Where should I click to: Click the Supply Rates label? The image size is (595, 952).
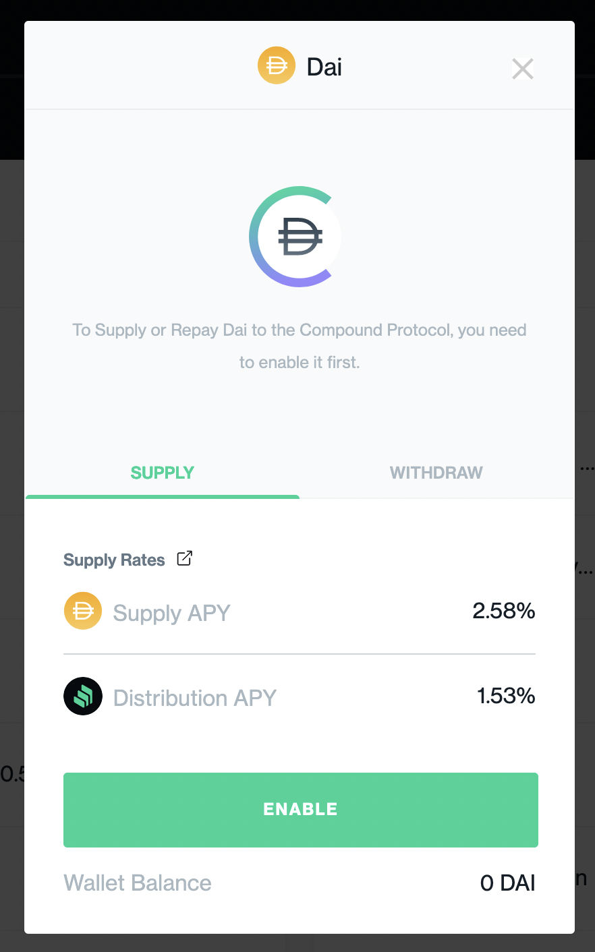pyautogui.click(x=114, y=560)
